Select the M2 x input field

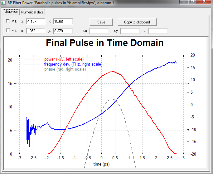tap(35, 31)
